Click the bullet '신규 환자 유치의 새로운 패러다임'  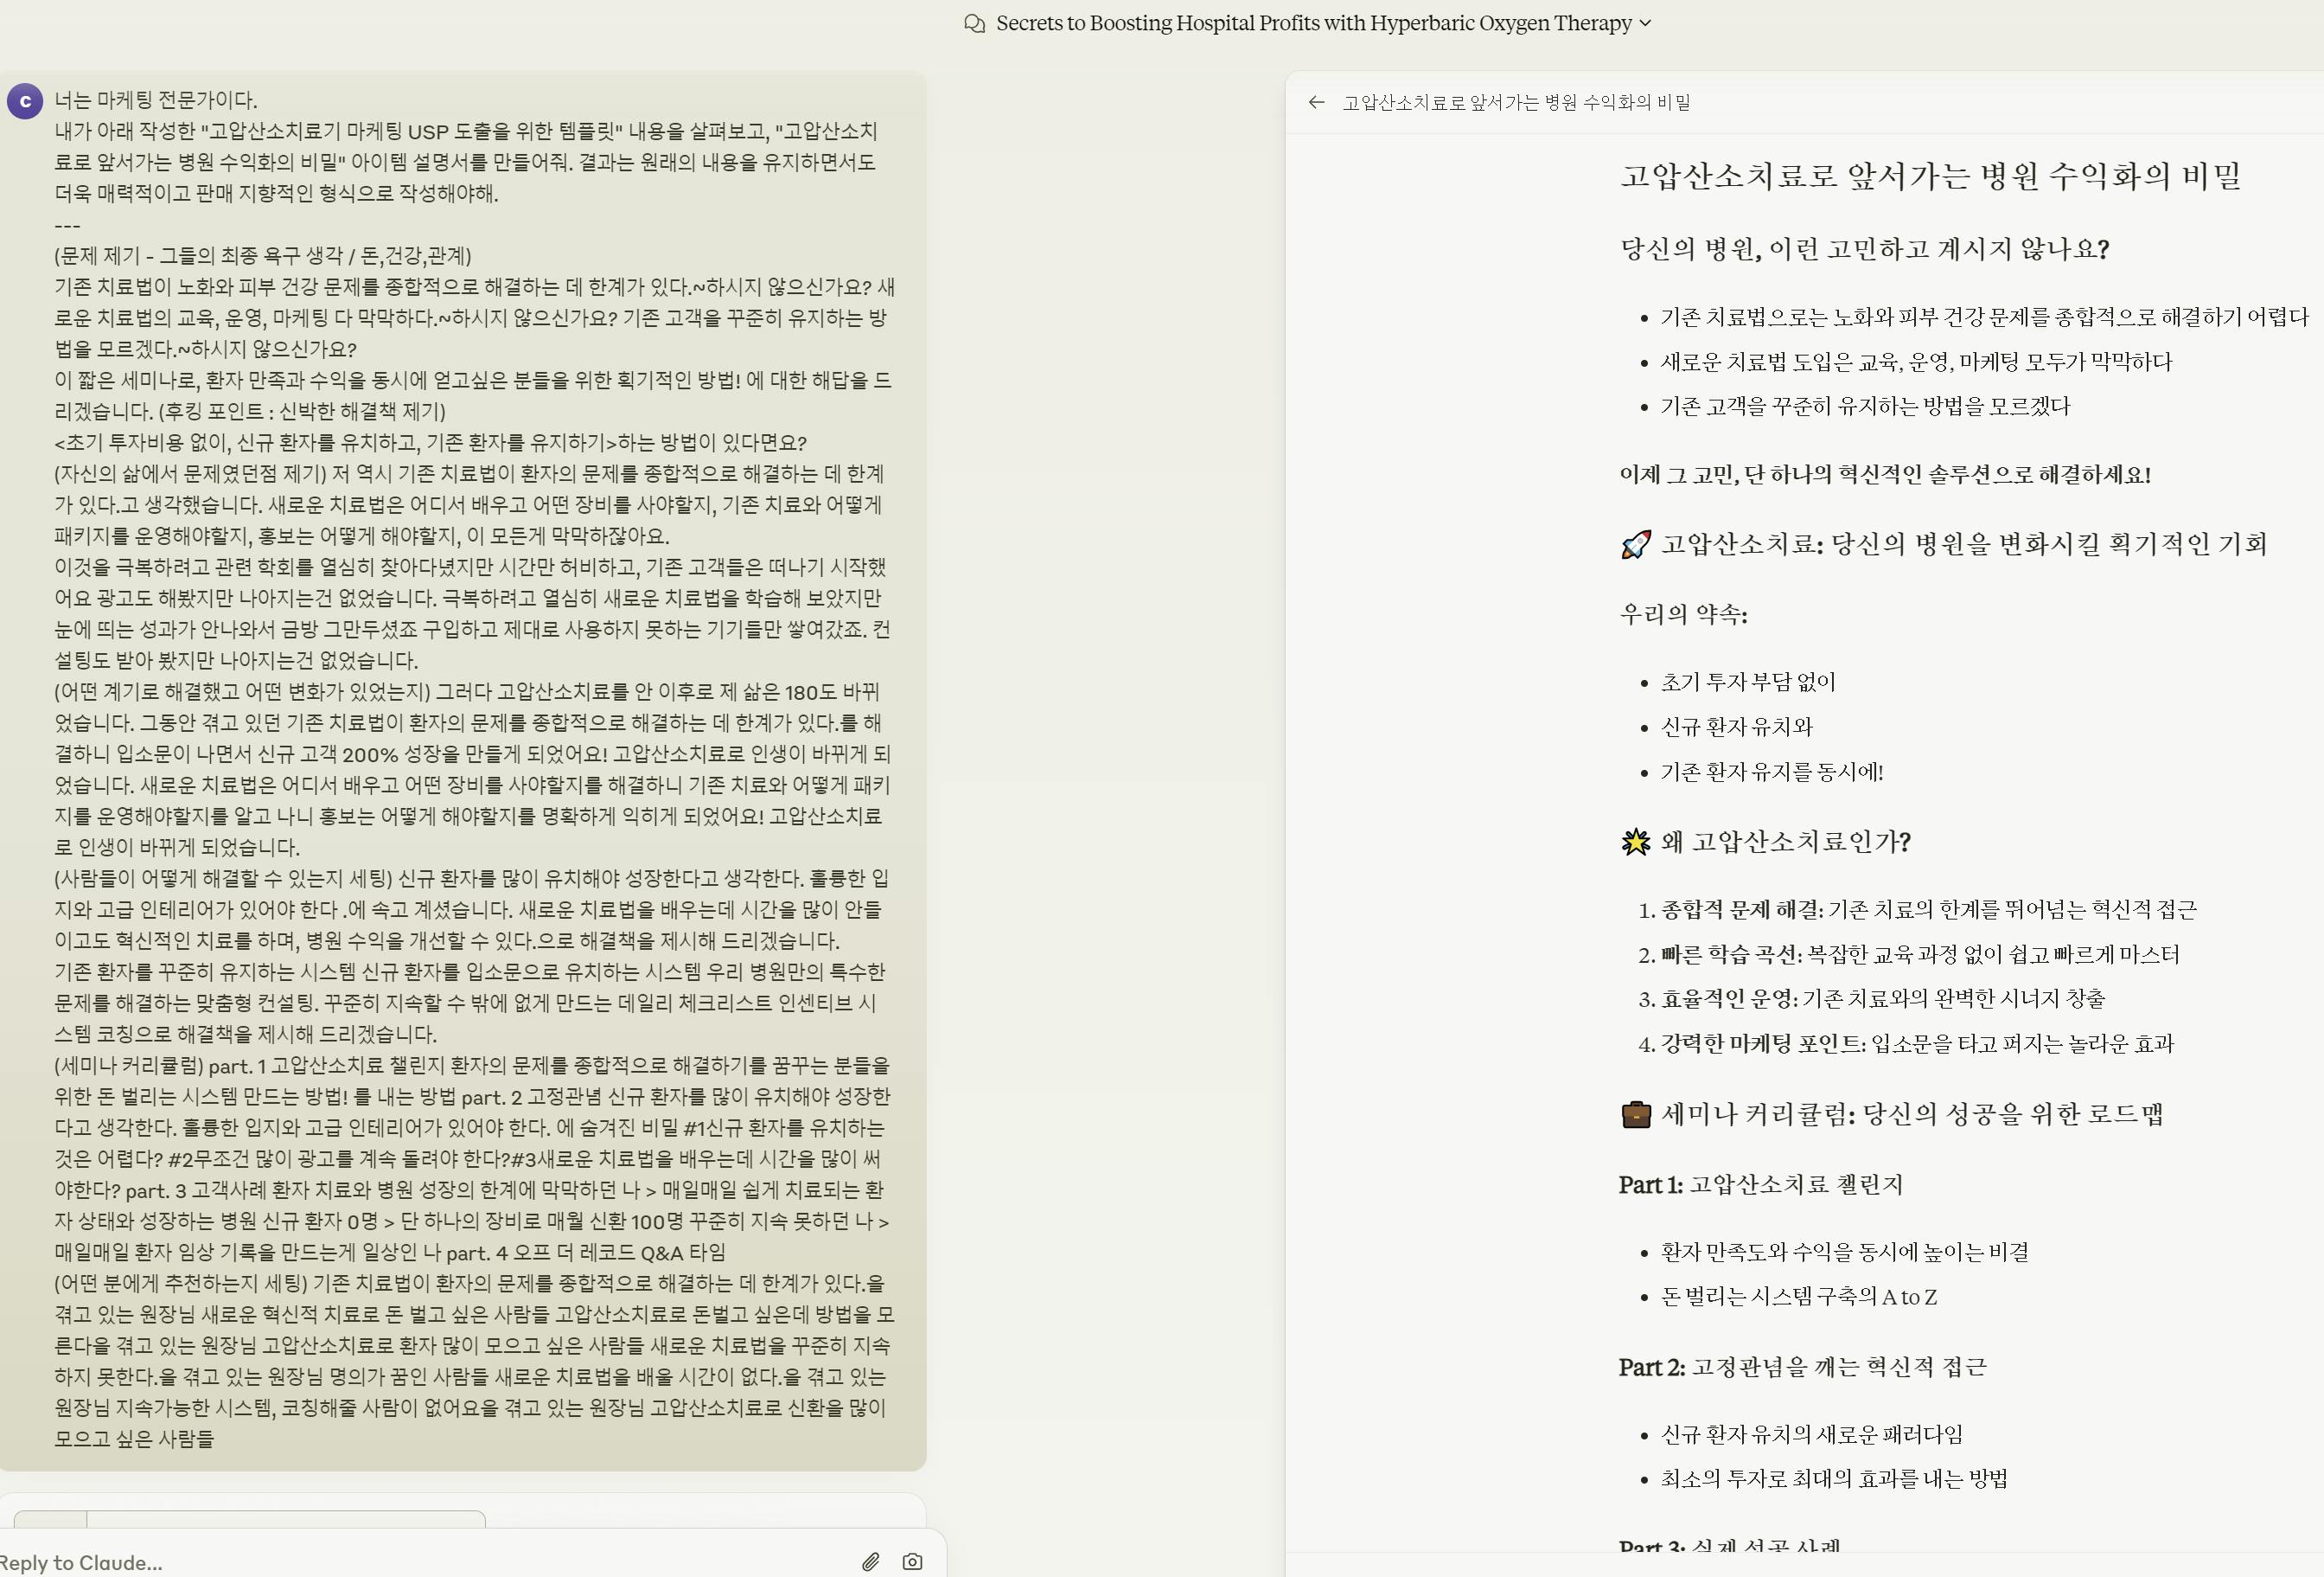click(1811, 1435)
